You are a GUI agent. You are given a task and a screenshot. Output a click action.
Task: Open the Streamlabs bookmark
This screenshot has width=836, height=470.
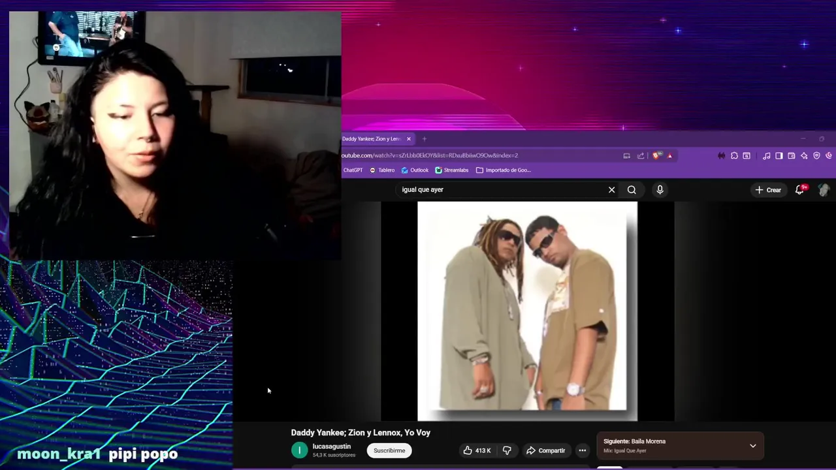(452, 170)
